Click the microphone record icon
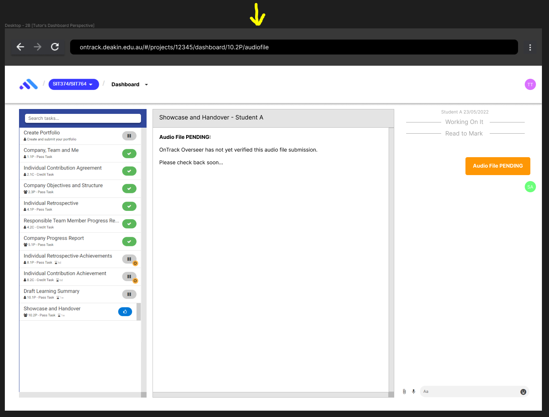 414,392
